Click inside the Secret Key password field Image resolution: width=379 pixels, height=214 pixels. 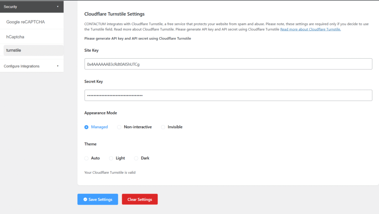pos(228,96)
